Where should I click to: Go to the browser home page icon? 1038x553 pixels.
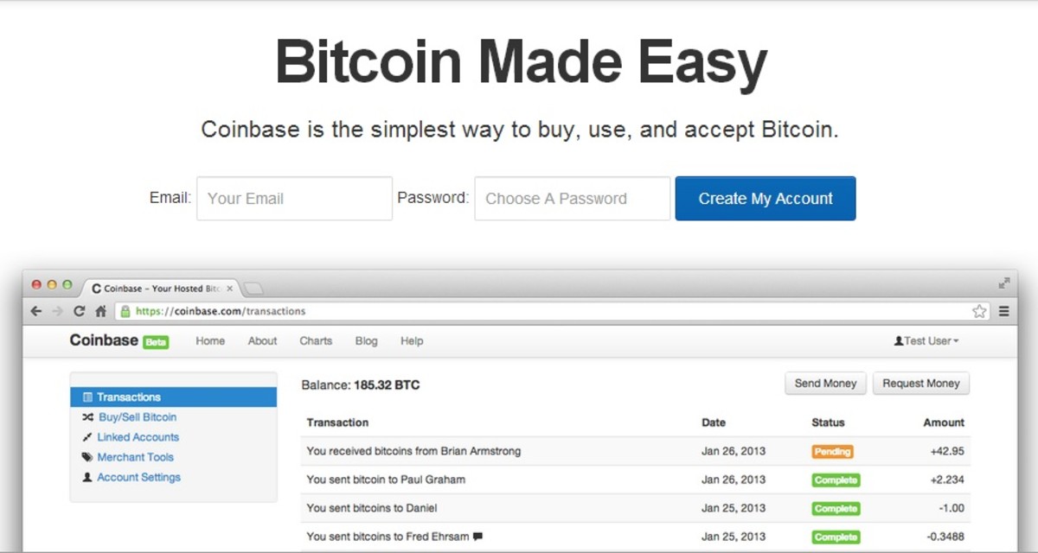click(100, 311)
